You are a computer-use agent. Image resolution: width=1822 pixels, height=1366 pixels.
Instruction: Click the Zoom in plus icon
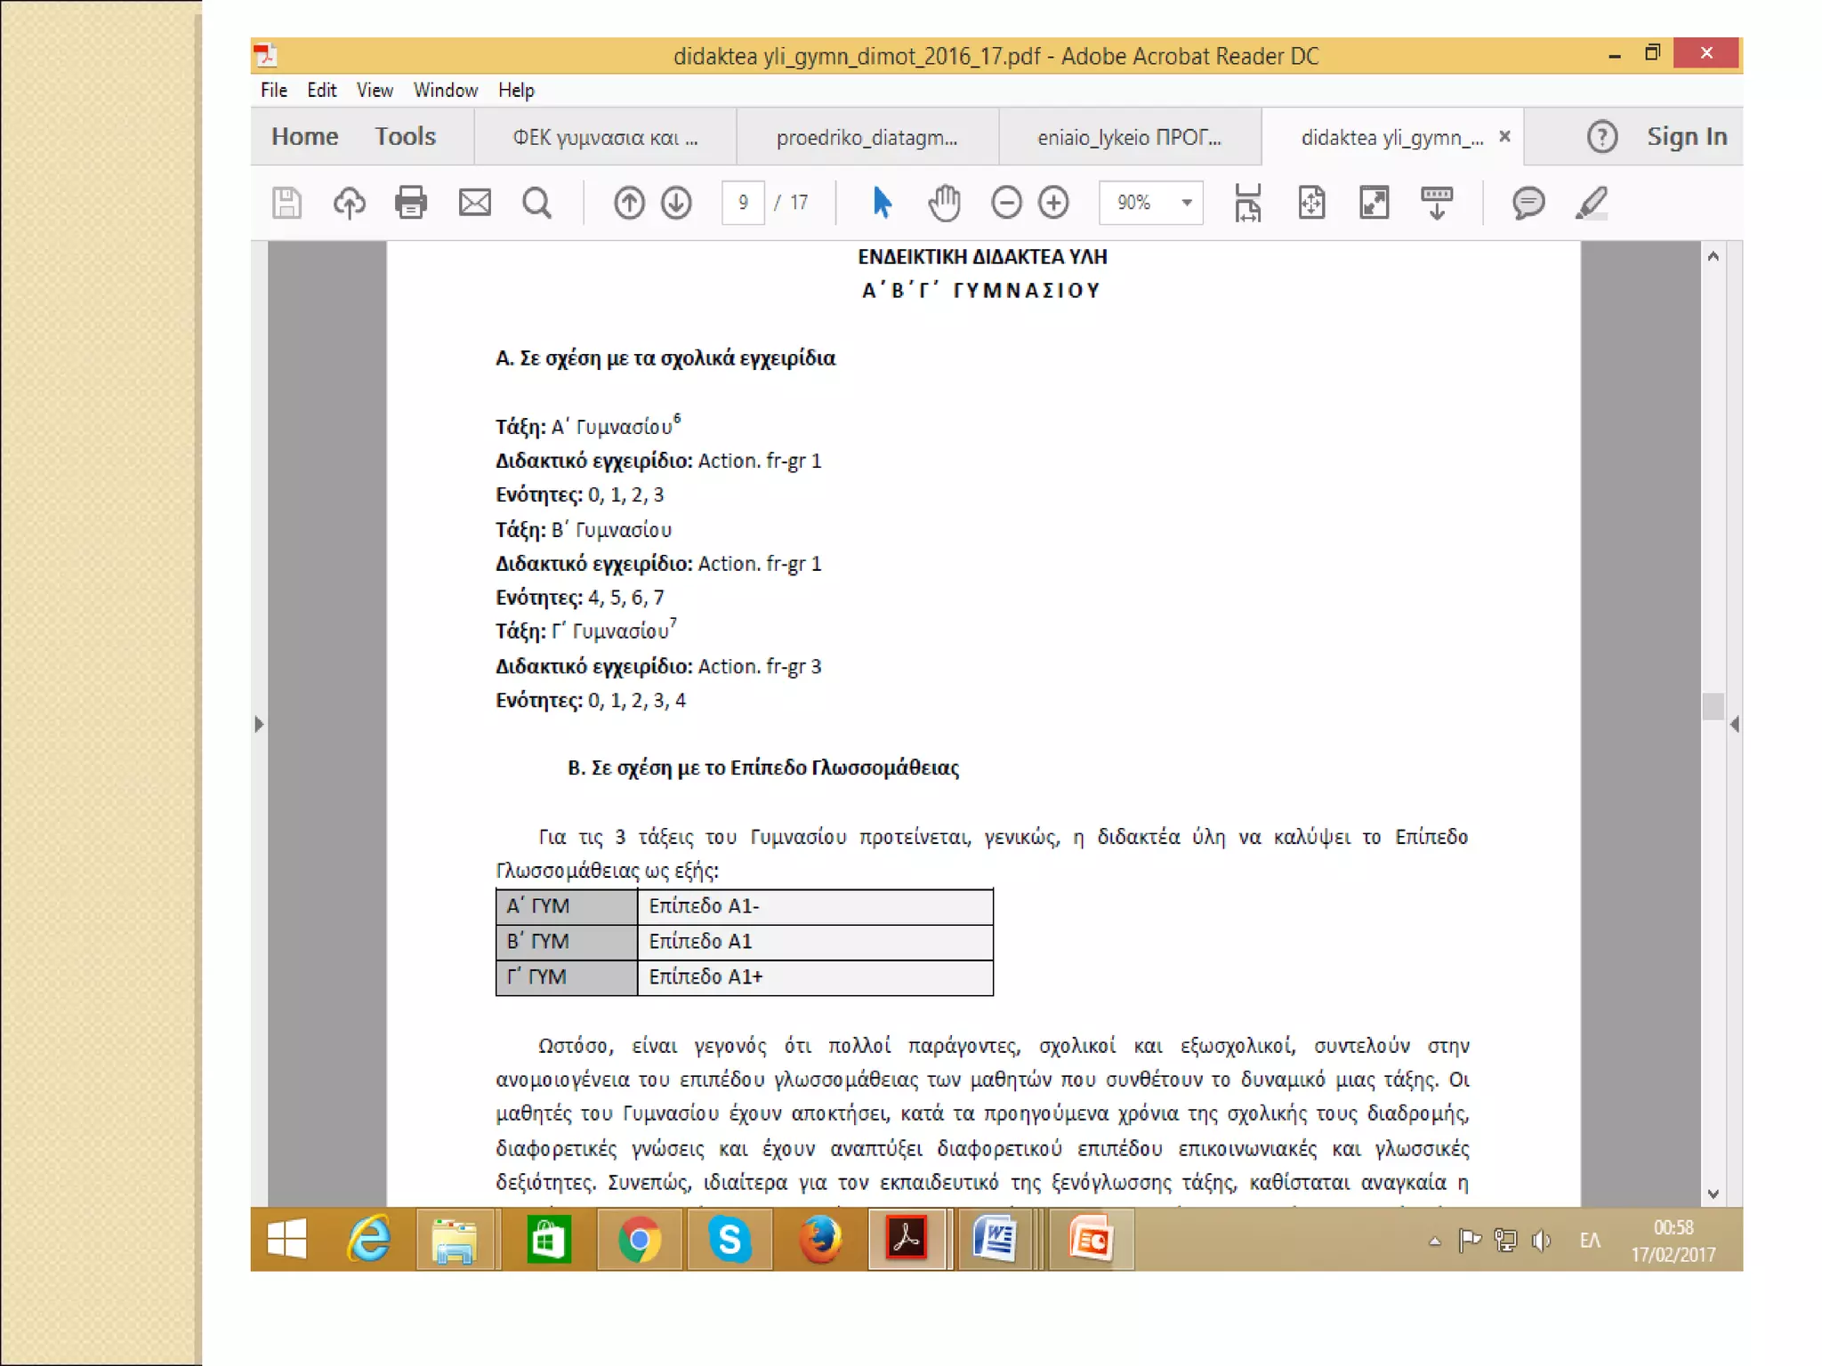(x=1054, y=203)
